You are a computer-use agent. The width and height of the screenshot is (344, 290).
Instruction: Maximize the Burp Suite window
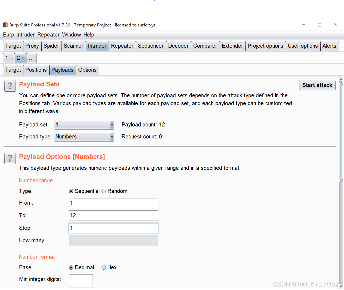320,25
